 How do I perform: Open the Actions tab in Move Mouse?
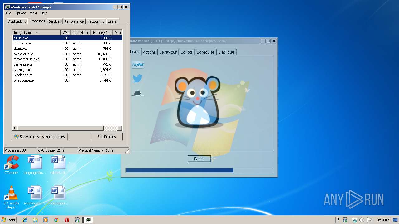pos(149,52)
